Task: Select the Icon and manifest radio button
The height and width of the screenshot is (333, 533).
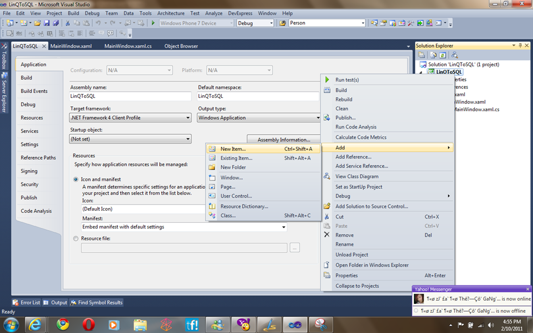Action: tap(76, 179)
